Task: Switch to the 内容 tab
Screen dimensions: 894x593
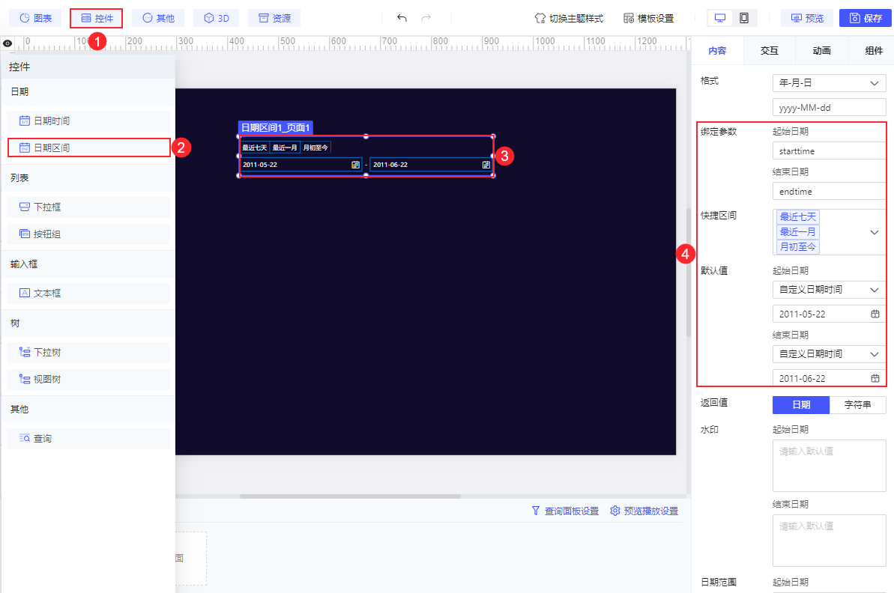Action: click(x=717, y=51)
